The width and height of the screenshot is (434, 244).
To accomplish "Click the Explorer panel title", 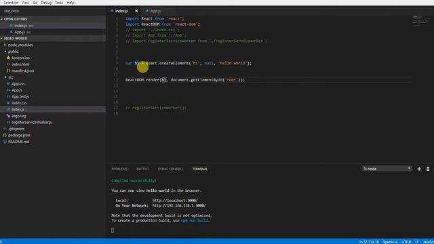I will [x=12, y=12].
